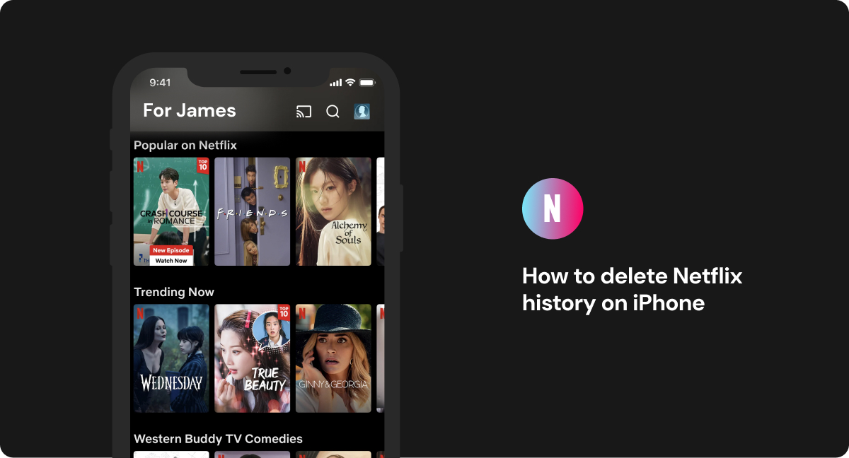Image resolution: width=849 pixels, height=458 pixels.
Task: Click the pink Netflix N circle logo
Action: click(x=552, y=209)
